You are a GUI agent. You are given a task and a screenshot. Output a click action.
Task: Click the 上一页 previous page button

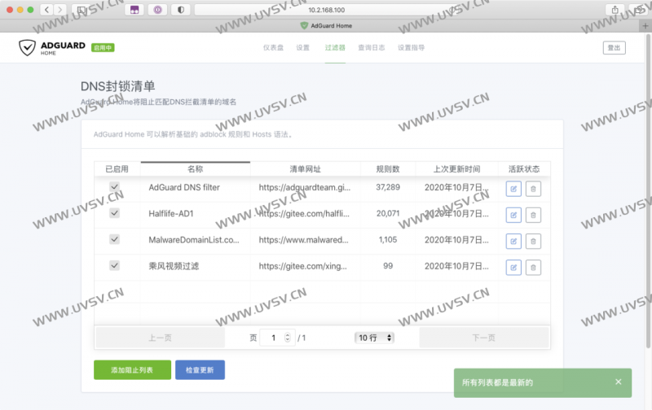click(160, 338)
